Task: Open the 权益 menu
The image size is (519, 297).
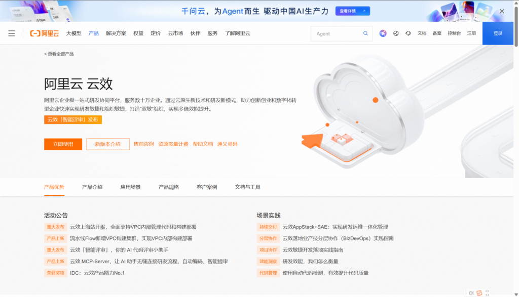Action: (x=138, y=33)
